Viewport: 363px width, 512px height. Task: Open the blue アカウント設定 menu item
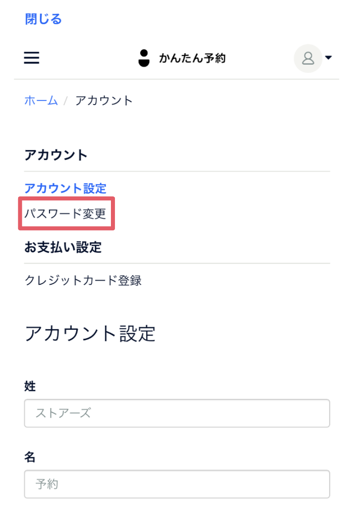tap(66, 188)
